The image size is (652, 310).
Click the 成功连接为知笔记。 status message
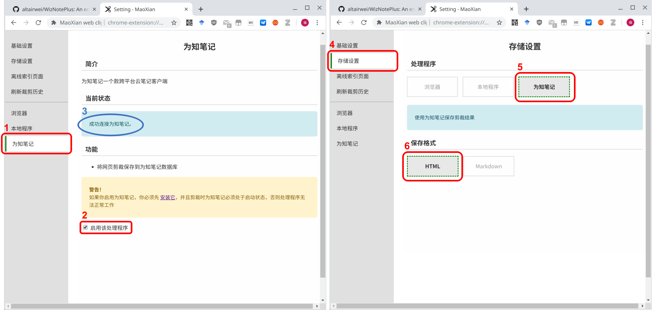coord(111,124)
